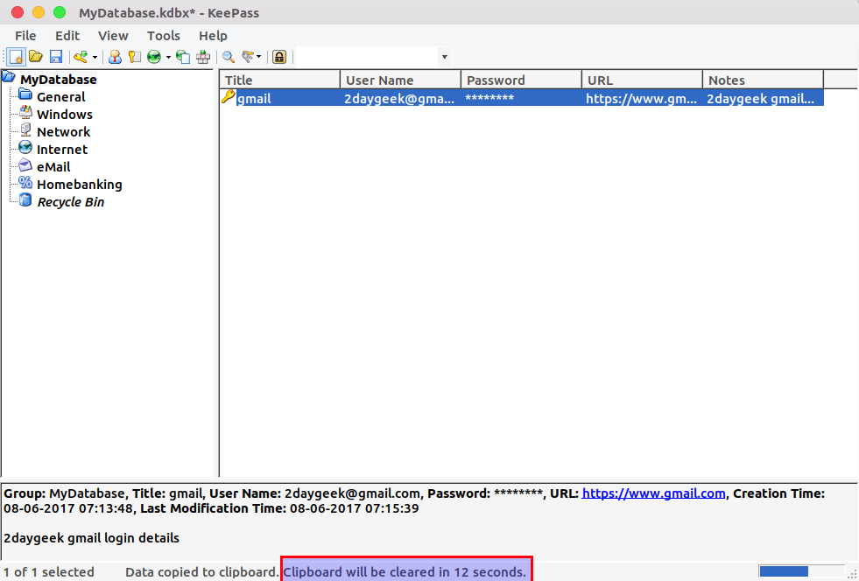Select the MyDatabase root group
This screenshot has width=859, height=581.
[58, 80]
